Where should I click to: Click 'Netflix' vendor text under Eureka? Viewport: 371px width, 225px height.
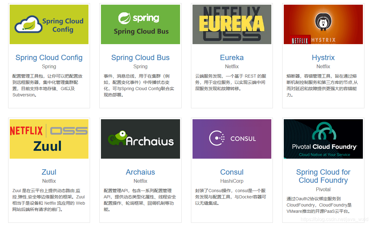232,67
